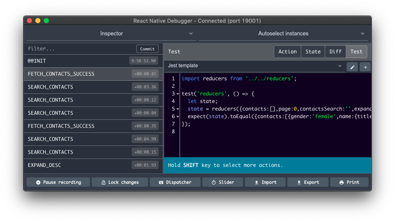Open the Inspector monitor dropdown
This screenshot has width=395, height=222.
(x=111, y=34)
